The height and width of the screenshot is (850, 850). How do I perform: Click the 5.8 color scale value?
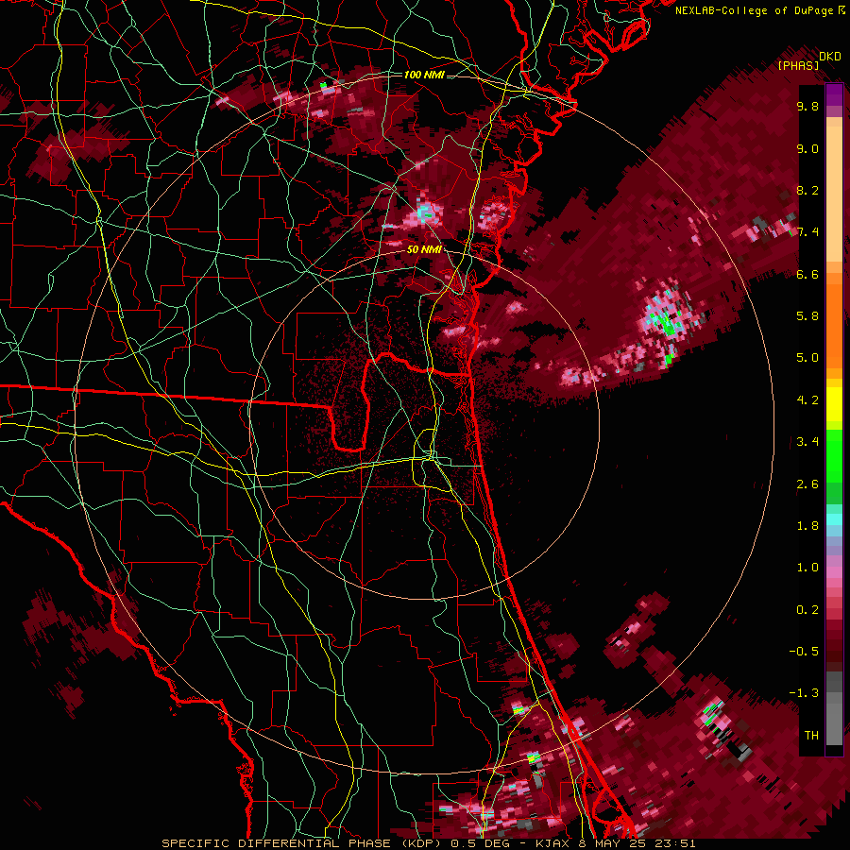point(807,316)
